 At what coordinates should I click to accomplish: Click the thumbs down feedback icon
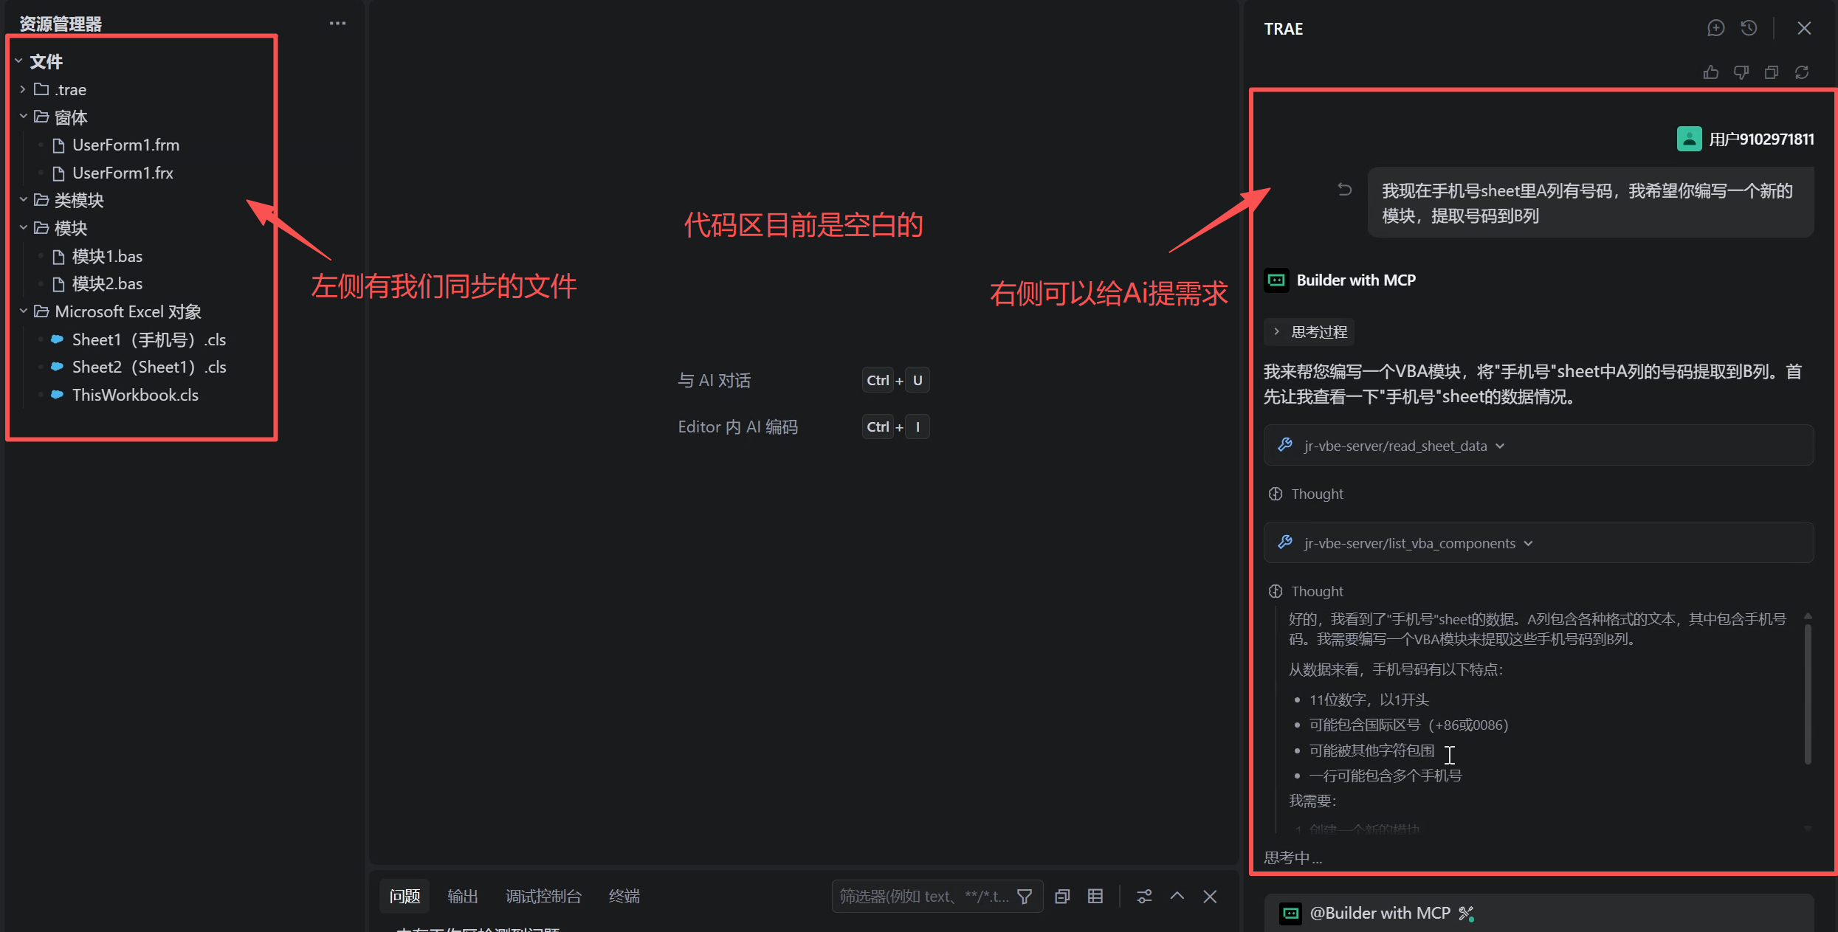click(x=1741, y=72)
